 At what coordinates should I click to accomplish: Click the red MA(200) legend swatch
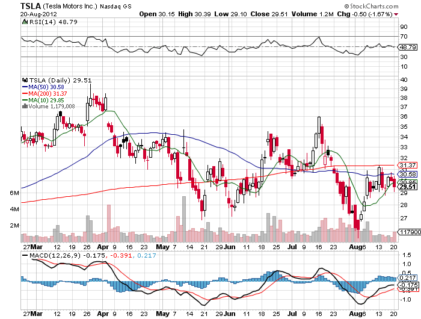click(x=24, y=93)
